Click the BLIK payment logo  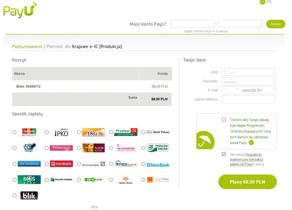point(29,195)
